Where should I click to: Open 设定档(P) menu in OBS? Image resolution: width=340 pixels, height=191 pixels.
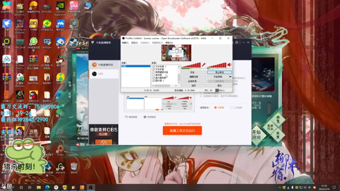coord(145,43)
